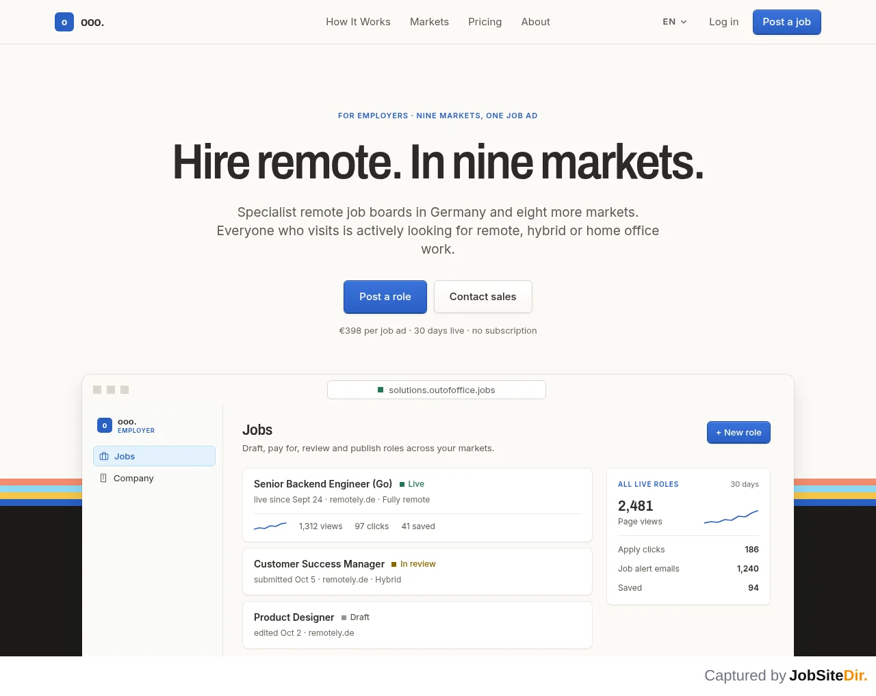
Task: Click the employer ooo. logo icon in sidebar
Action: pos(105,425)
